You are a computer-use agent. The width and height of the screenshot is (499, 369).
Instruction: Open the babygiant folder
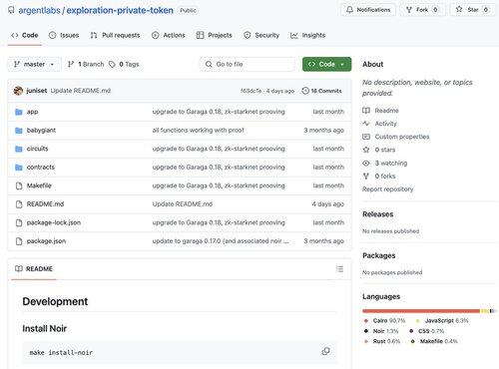41,130
